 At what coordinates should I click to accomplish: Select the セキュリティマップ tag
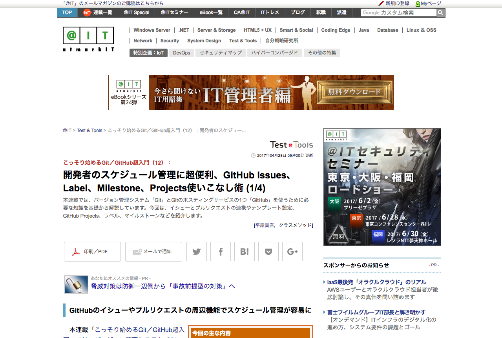[x=221, y=53]
